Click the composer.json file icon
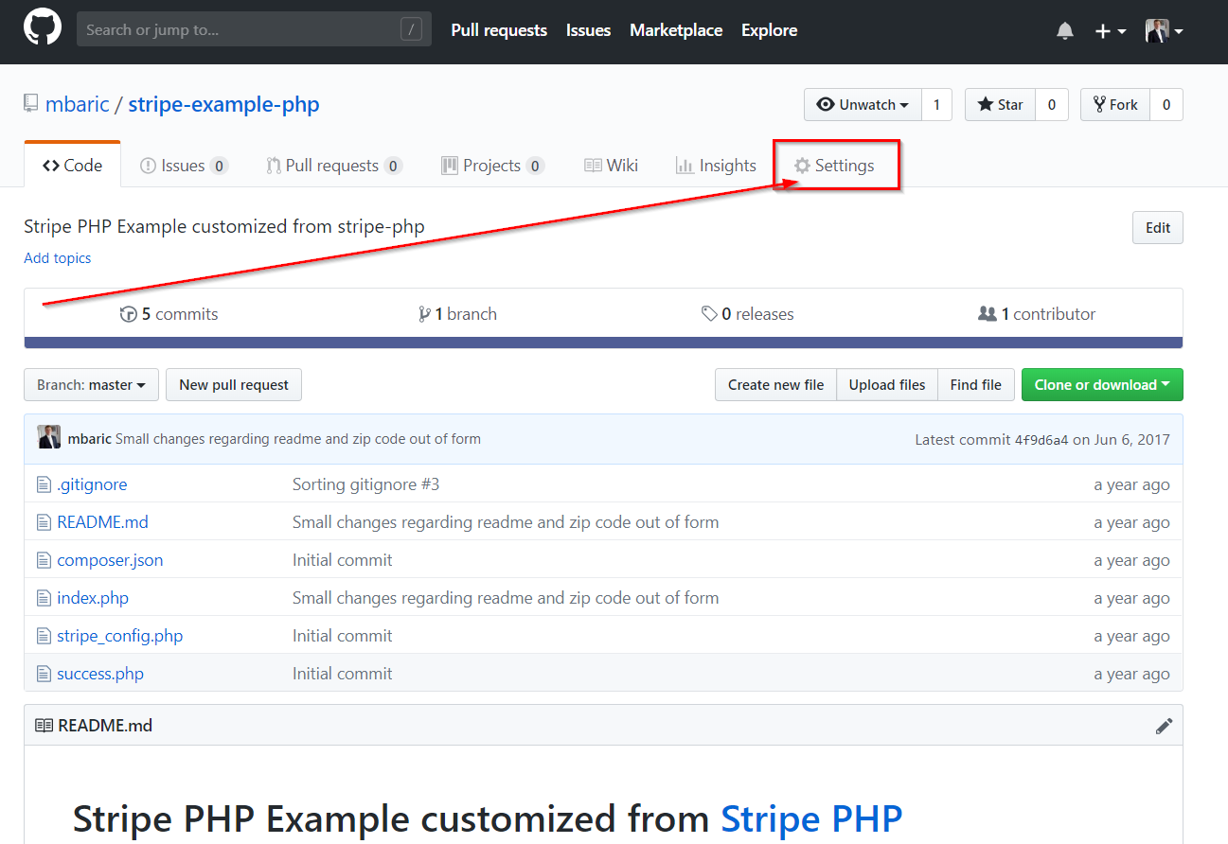The image size is (1228, 844). (43, 560)
